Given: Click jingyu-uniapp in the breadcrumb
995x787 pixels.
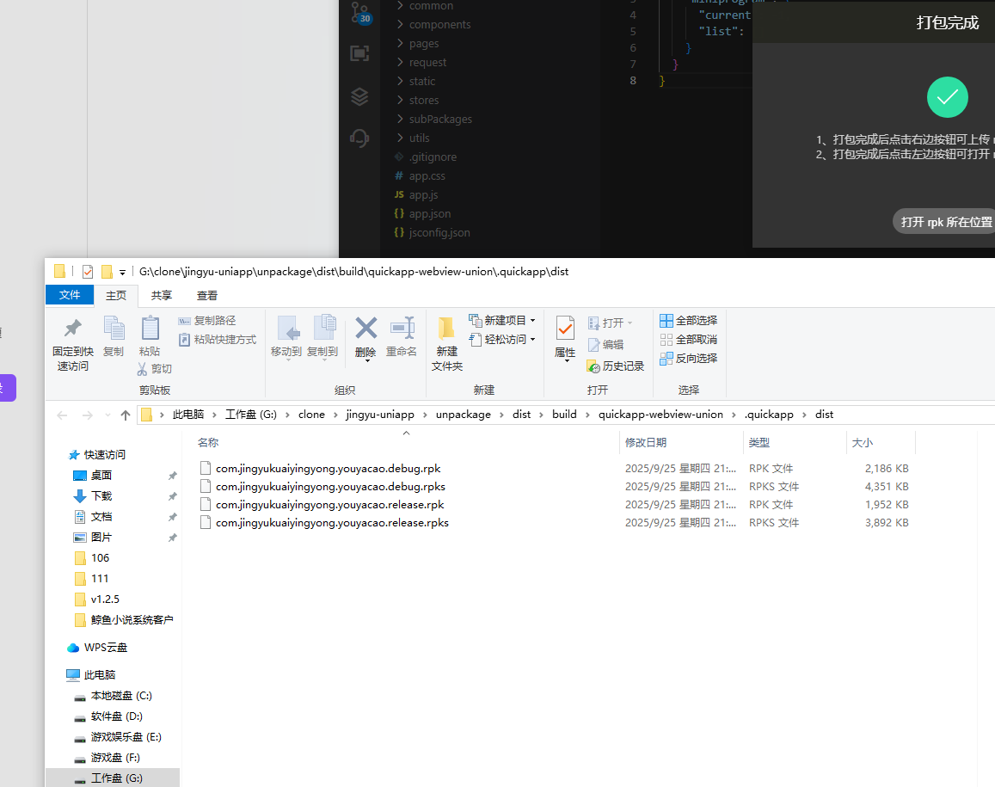Looking at the screenshot, I should (380, 415).
